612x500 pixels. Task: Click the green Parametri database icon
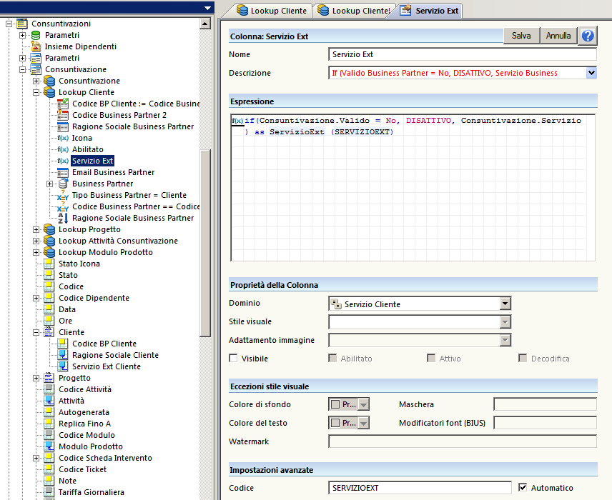[x=36, y=35]
